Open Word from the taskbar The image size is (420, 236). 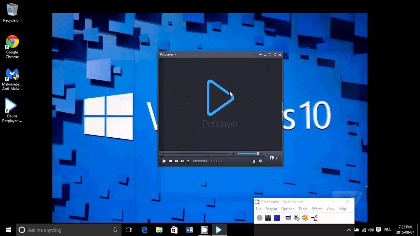coord(189,230)
